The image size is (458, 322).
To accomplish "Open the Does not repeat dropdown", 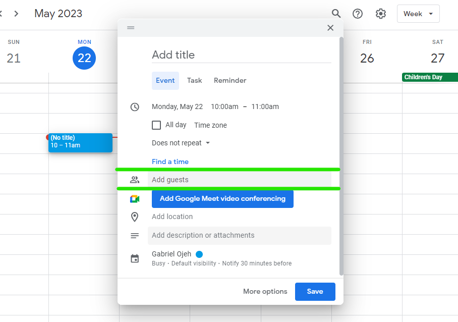I will coord(181,143).
